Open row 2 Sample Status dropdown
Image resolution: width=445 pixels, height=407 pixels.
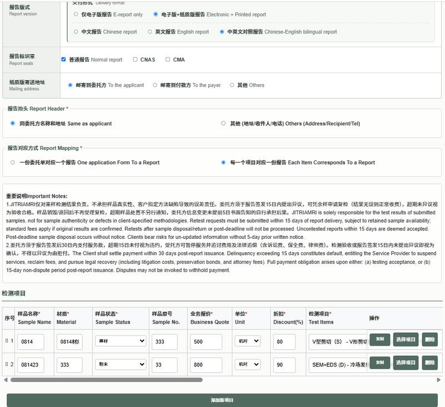click(x=121, y=364)
